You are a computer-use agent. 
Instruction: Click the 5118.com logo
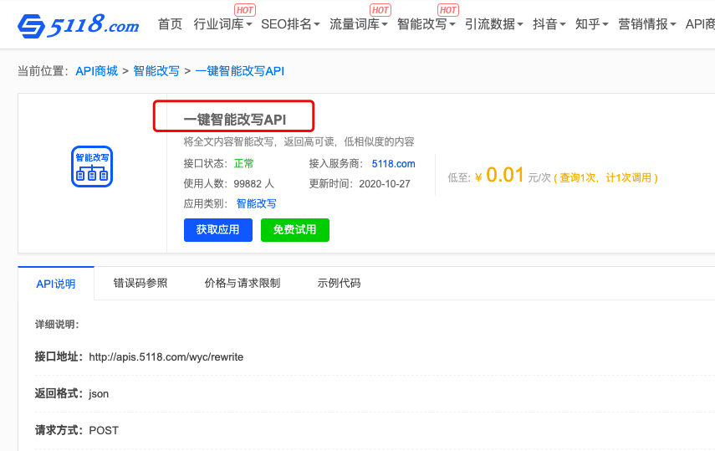coord(79,25)
